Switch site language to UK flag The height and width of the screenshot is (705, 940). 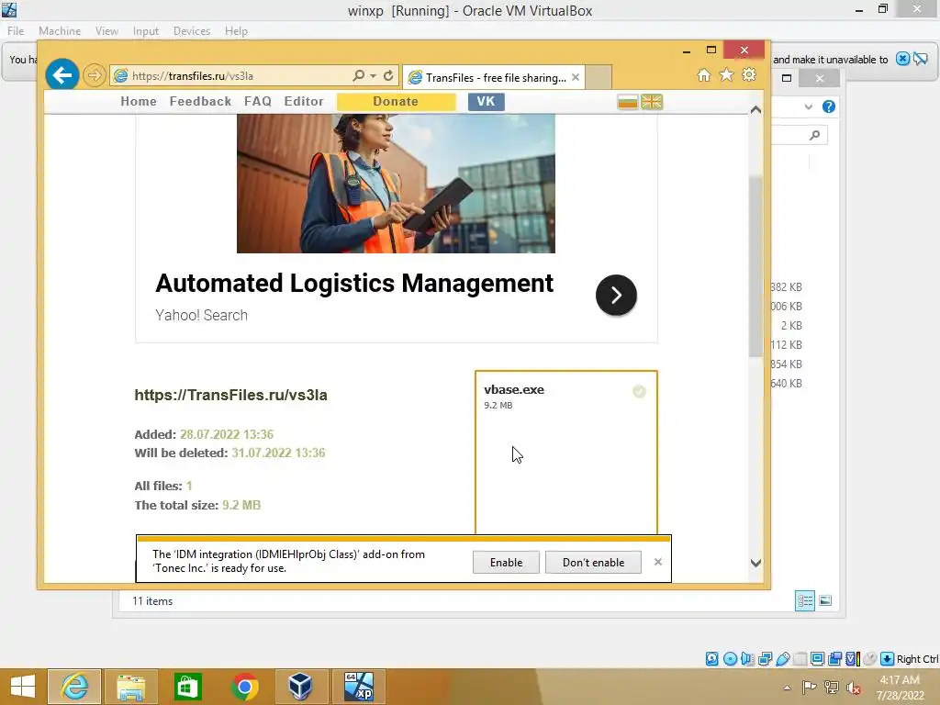click(652, 102)
